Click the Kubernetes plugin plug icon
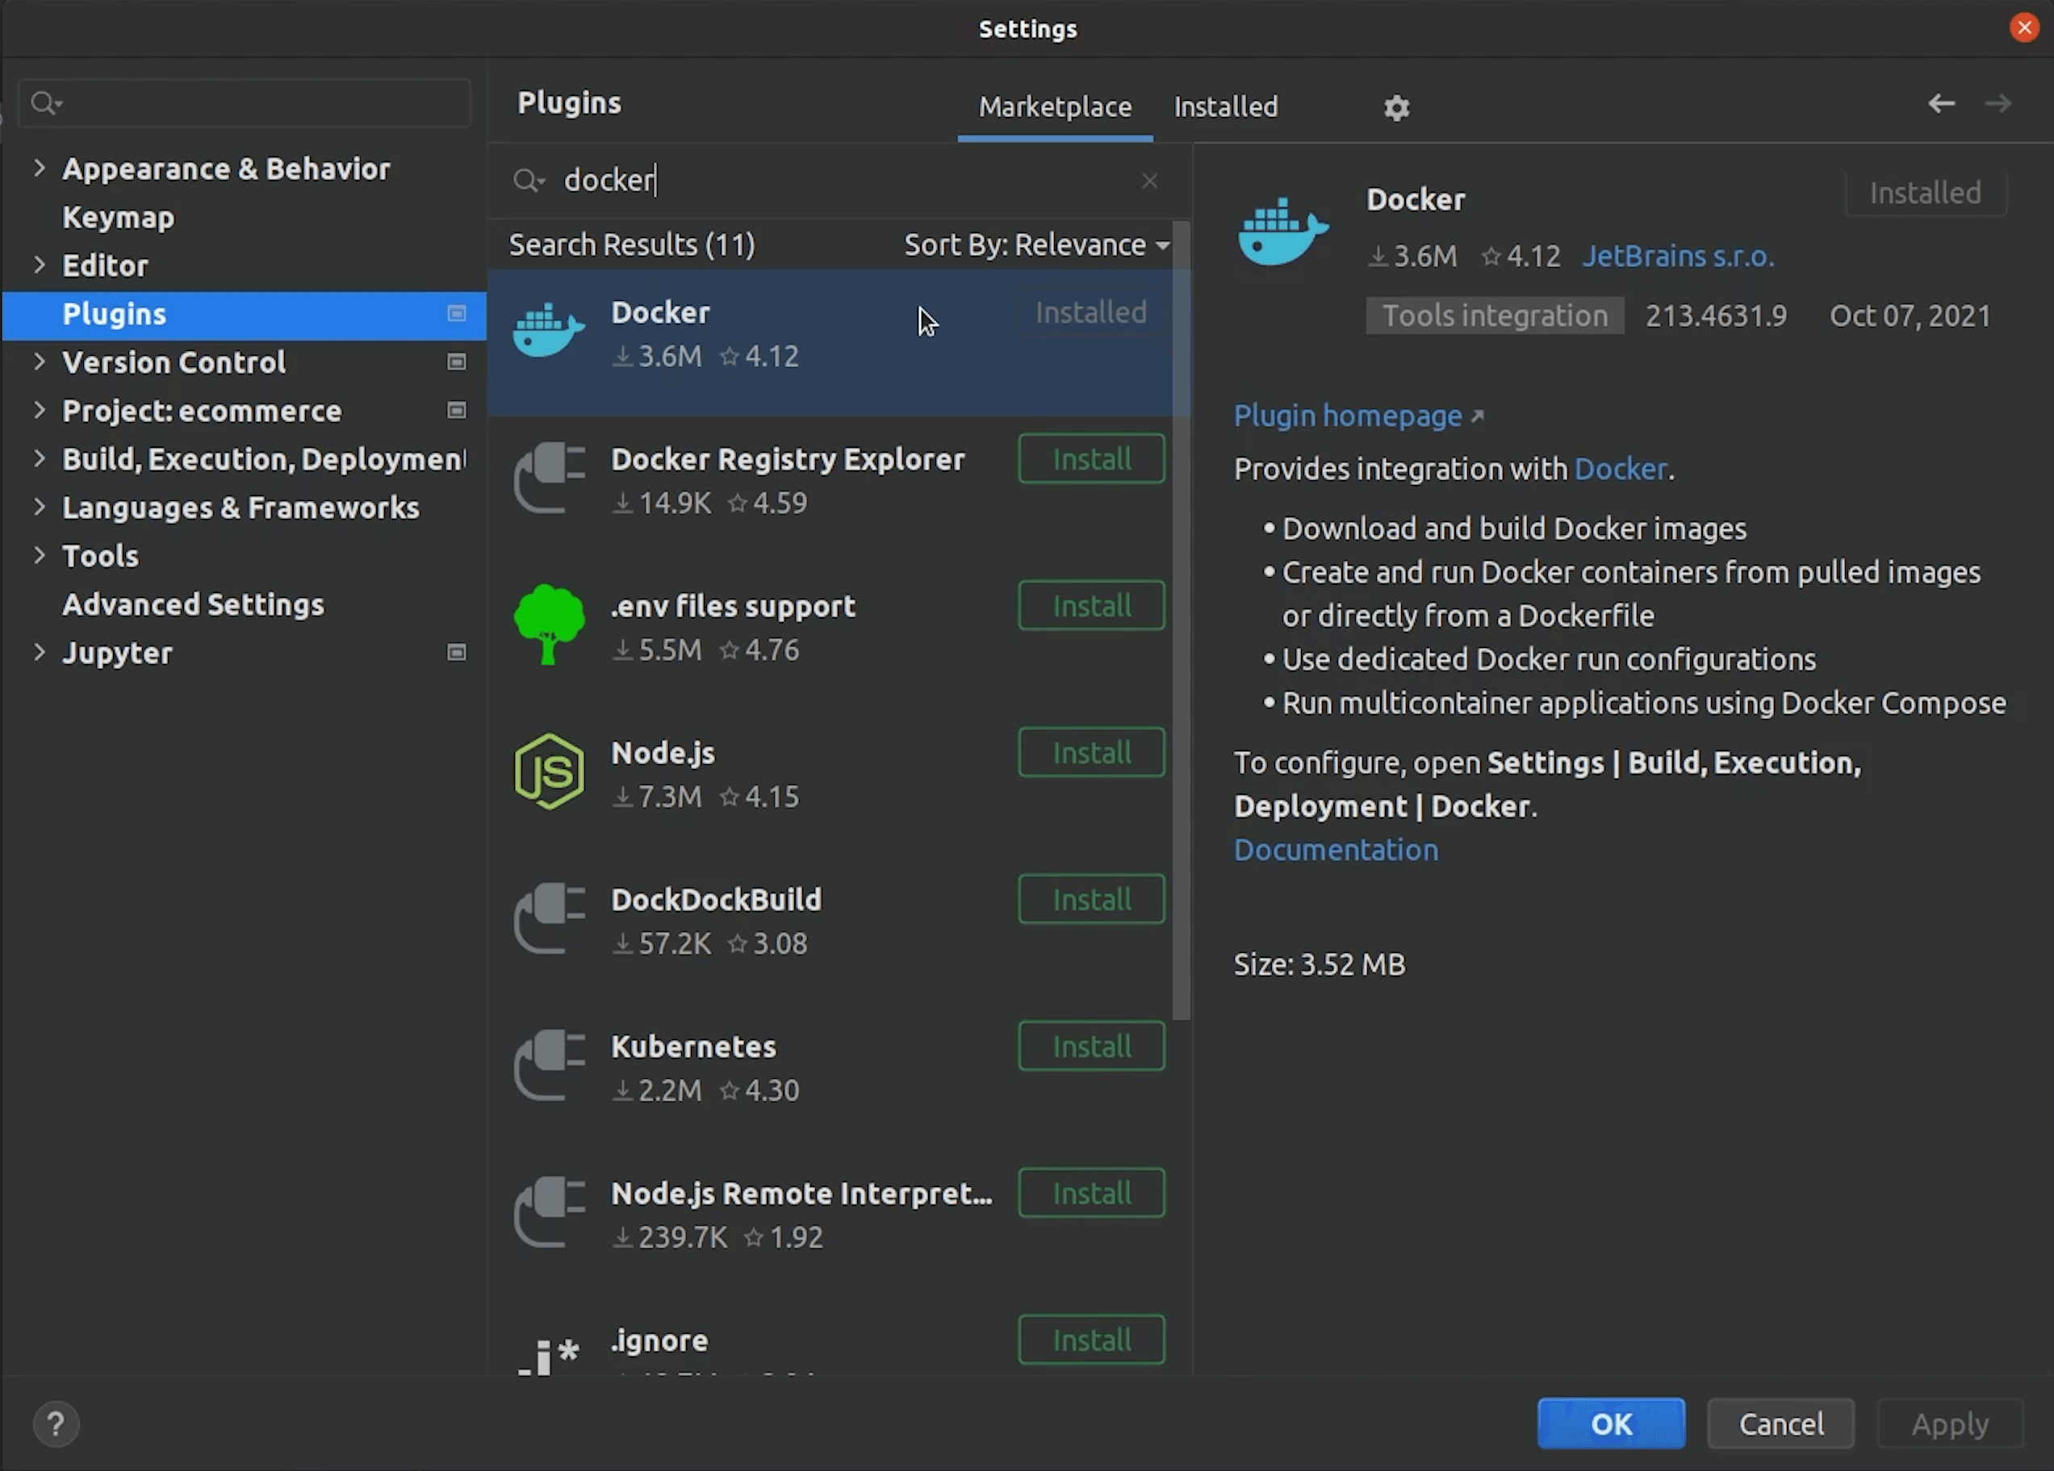This screenshot has height=1471, width=2054. (x=549, y=1067)
